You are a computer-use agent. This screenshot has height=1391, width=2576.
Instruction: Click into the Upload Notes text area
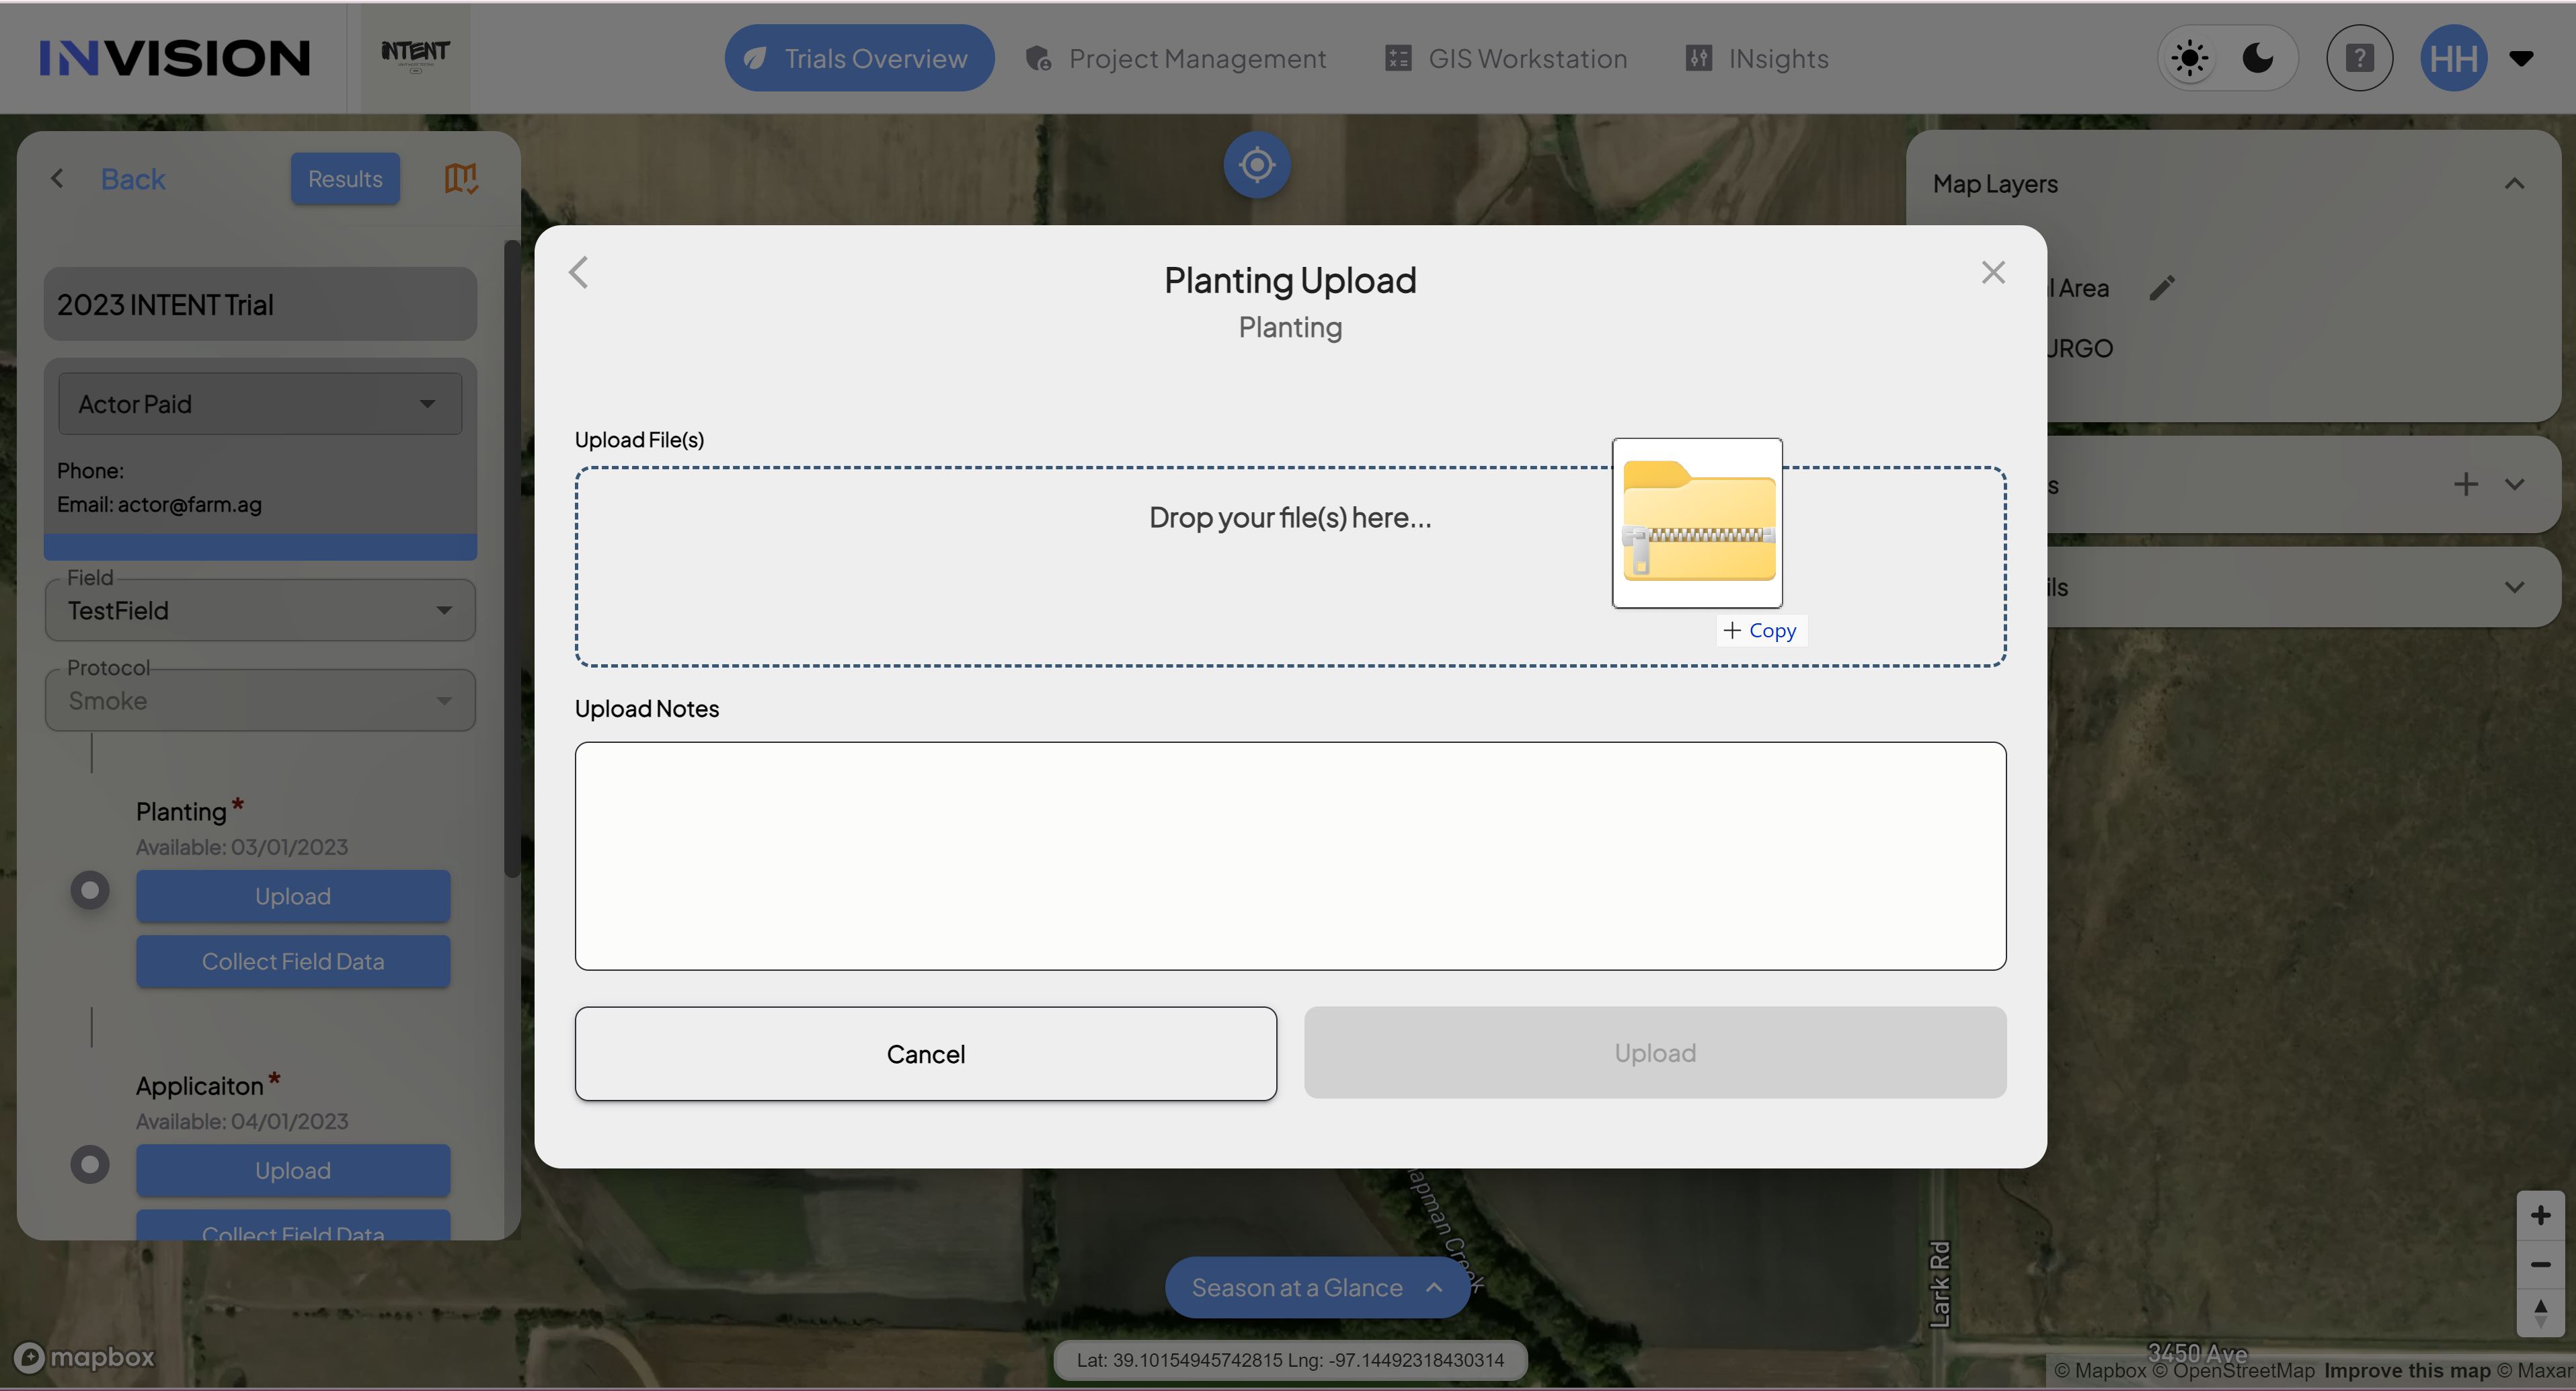click(1290, 856)
